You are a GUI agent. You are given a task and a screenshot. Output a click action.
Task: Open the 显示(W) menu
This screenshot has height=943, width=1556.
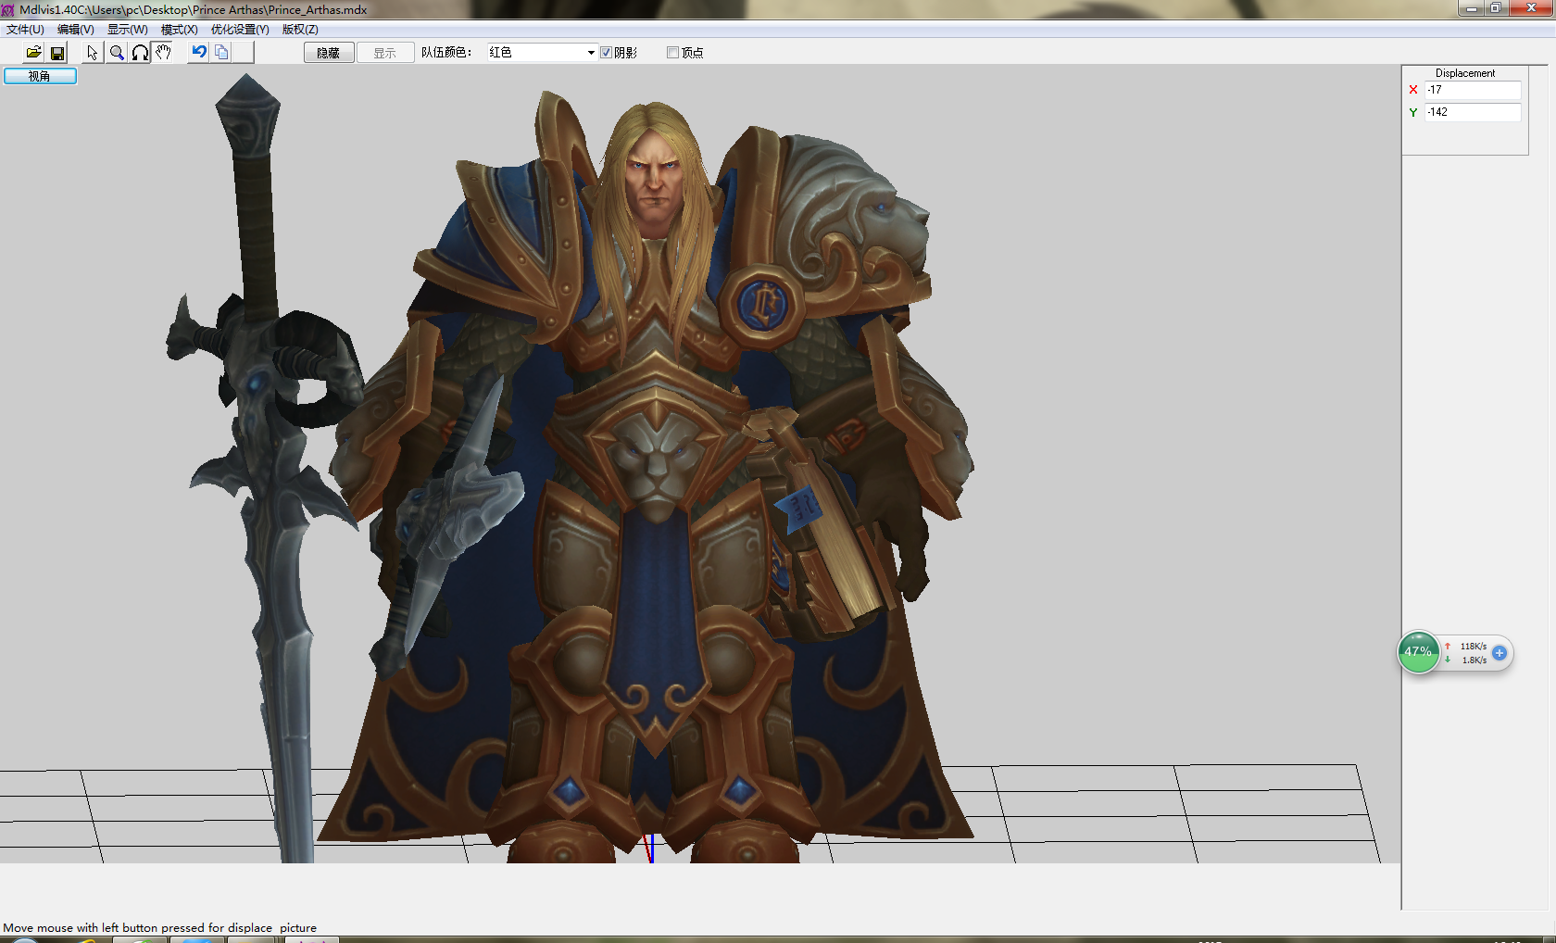coord(128,30)
